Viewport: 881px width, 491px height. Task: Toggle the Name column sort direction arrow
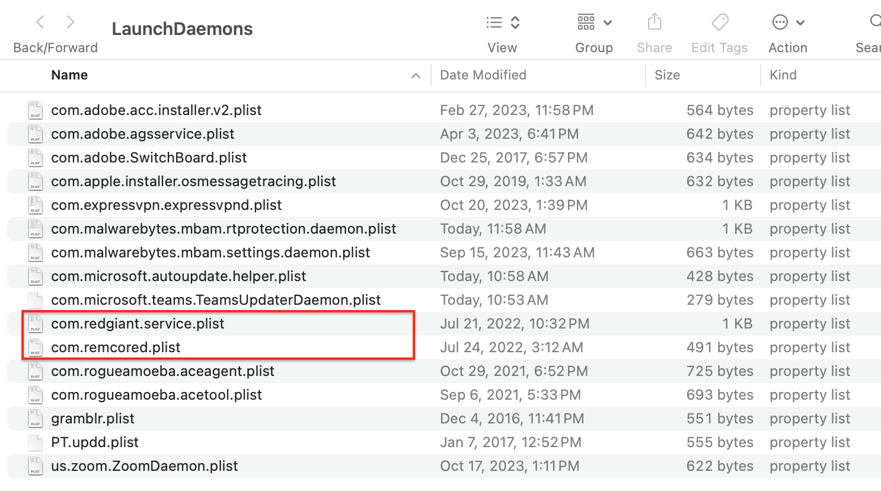click(416, 76)
